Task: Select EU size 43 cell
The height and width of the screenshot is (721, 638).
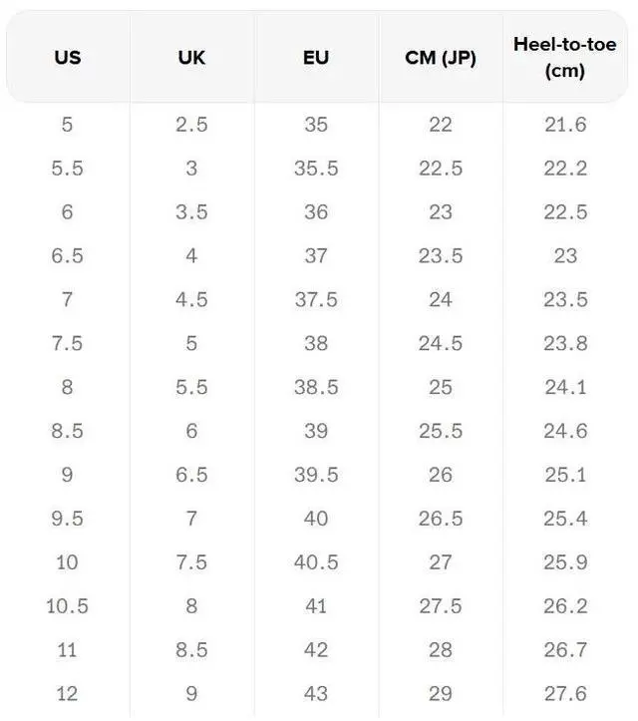Action: click(x=316, y=694)
